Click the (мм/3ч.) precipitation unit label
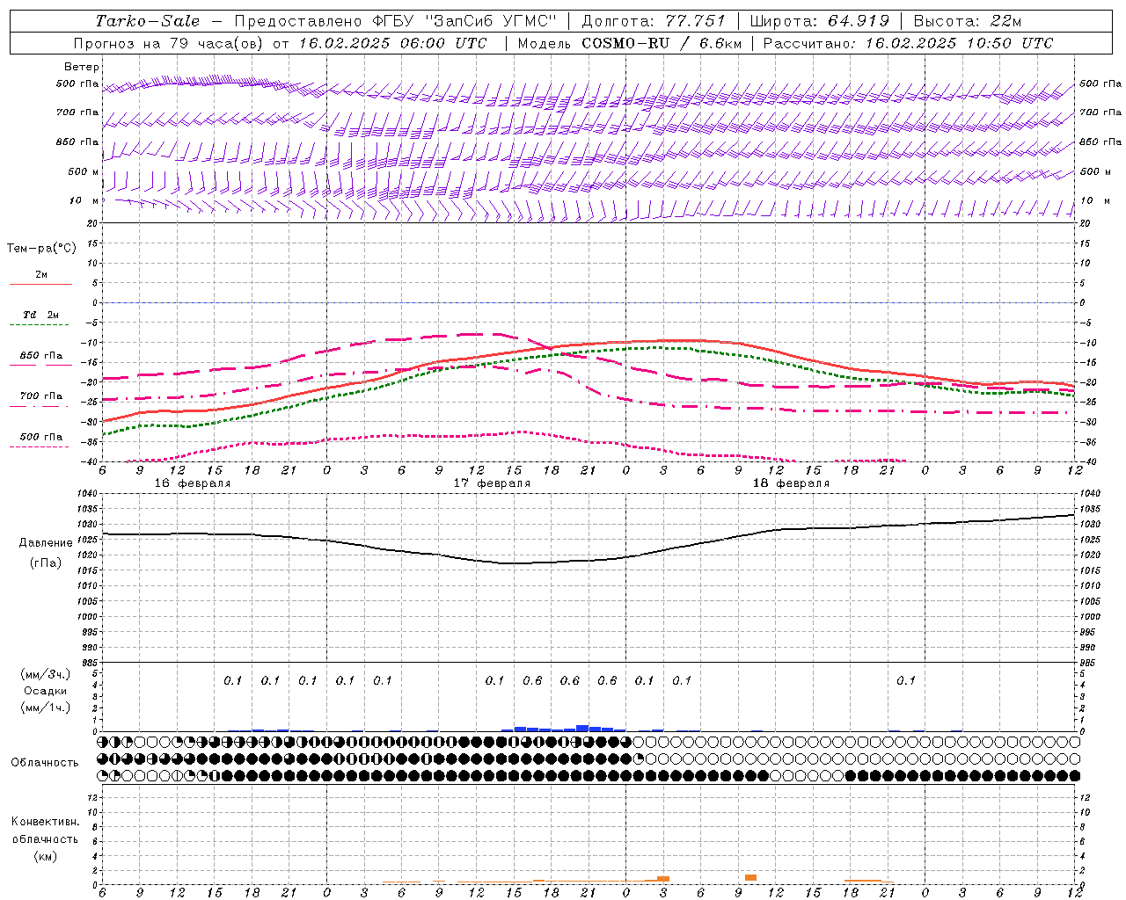This screenshot has height=900, width=1126. click(x=45, y=674)
